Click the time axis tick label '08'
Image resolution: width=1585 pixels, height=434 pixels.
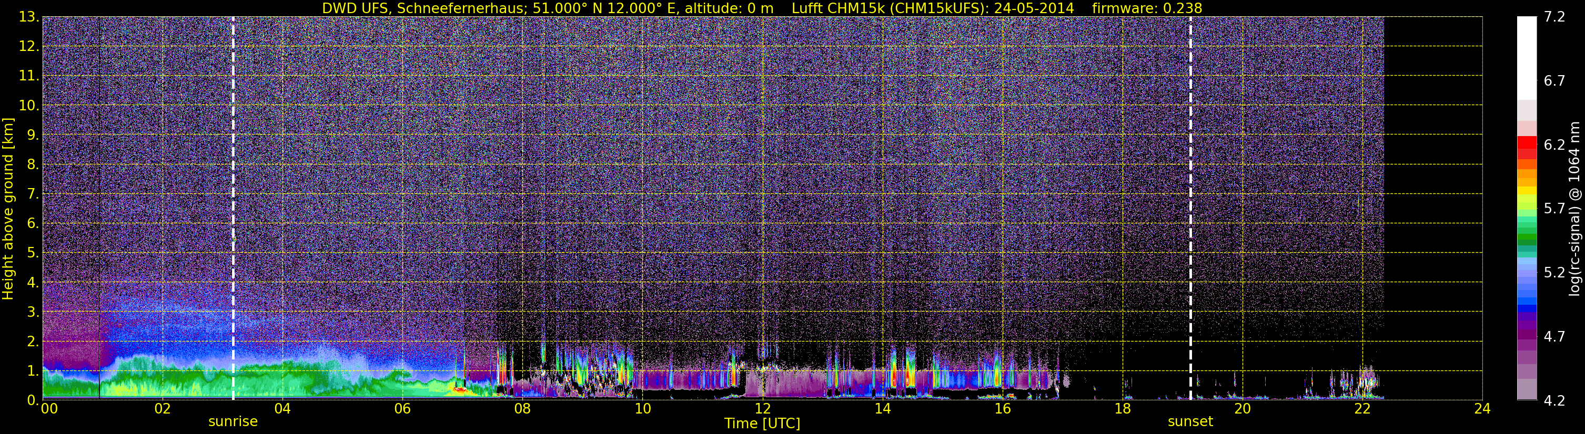click(x=522, y=409)
